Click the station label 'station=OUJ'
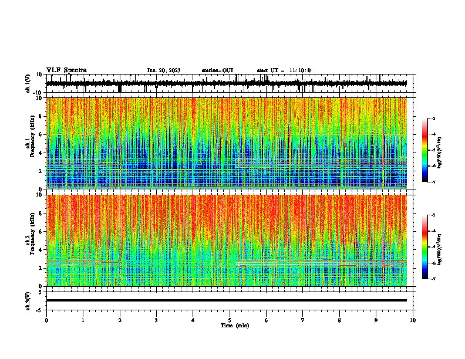The image size is (465, 359). pos(217,70)
